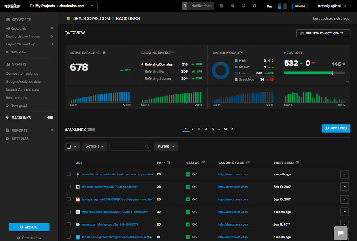Open the Filters dropdown
Screen dimensions: 357x241
166,147
